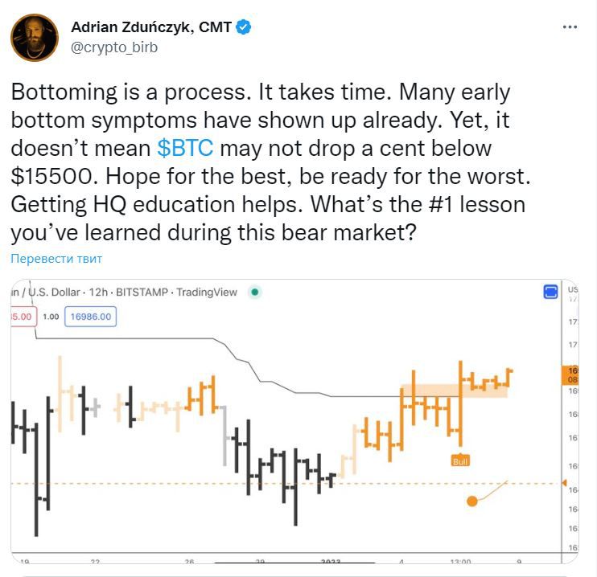The width and height of the screenshot is (597, 577).
Task: Open the @crypto_birb handle link
Action: coord(114,47)
